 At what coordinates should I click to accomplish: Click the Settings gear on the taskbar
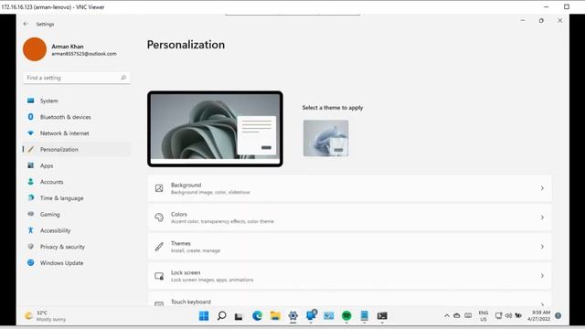(x=293, y=316)
